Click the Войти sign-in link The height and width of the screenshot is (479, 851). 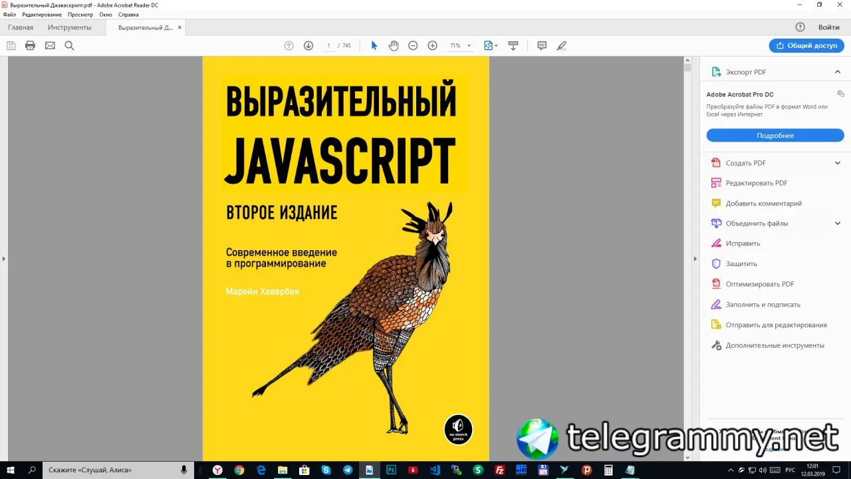click(x=828, y=27)
